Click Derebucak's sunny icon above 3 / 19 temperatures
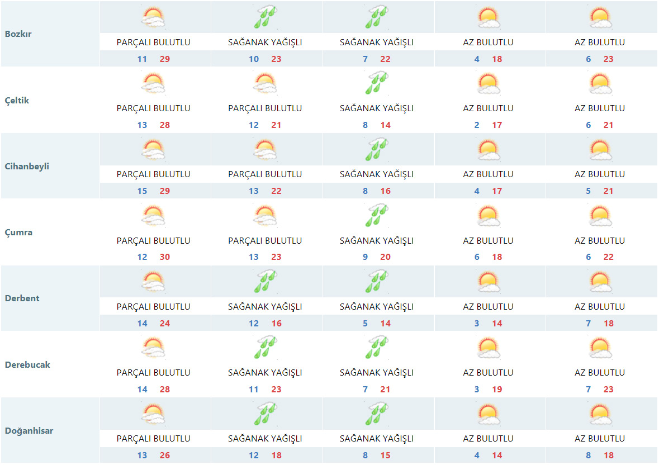The width and height of the screenshot is (659, 465). point(489,348)
